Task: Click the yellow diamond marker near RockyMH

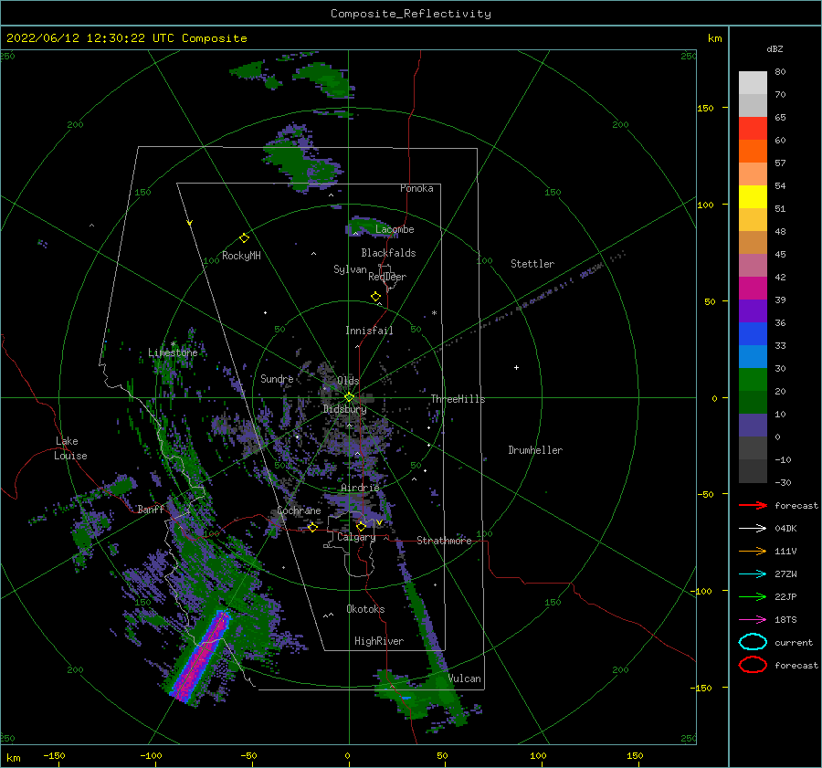Action: pyautogui.click(x=244, y=238)
